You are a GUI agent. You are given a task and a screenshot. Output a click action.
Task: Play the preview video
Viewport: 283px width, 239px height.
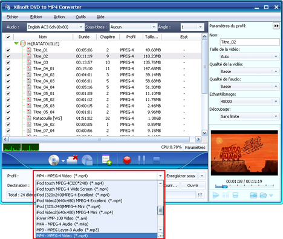point(216,195)
